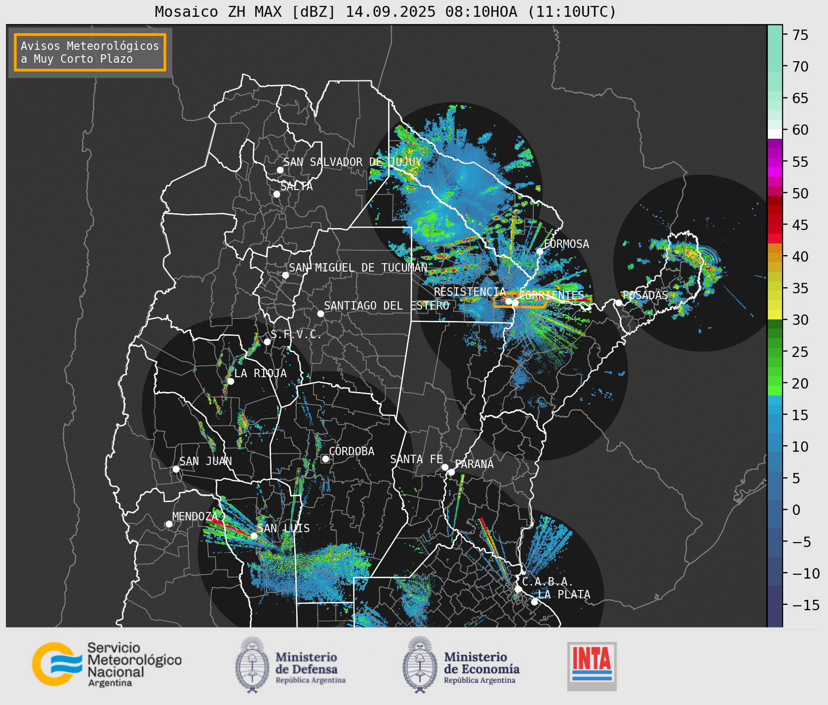Click the CÓRDOBA city label text
The width and height of the screenshot is (828, 705).
tap(352, 451)
